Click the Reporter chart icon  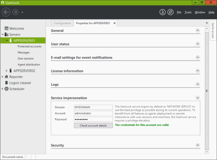click(x=7, y=76)
